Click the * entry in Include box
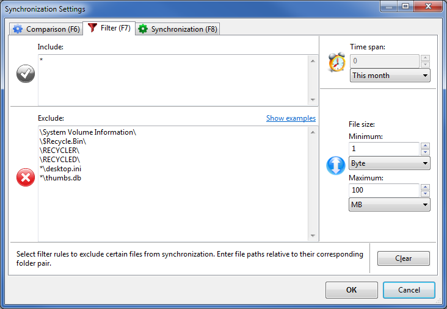This screenshot has height=309, width=447. (x=42, y=60)
